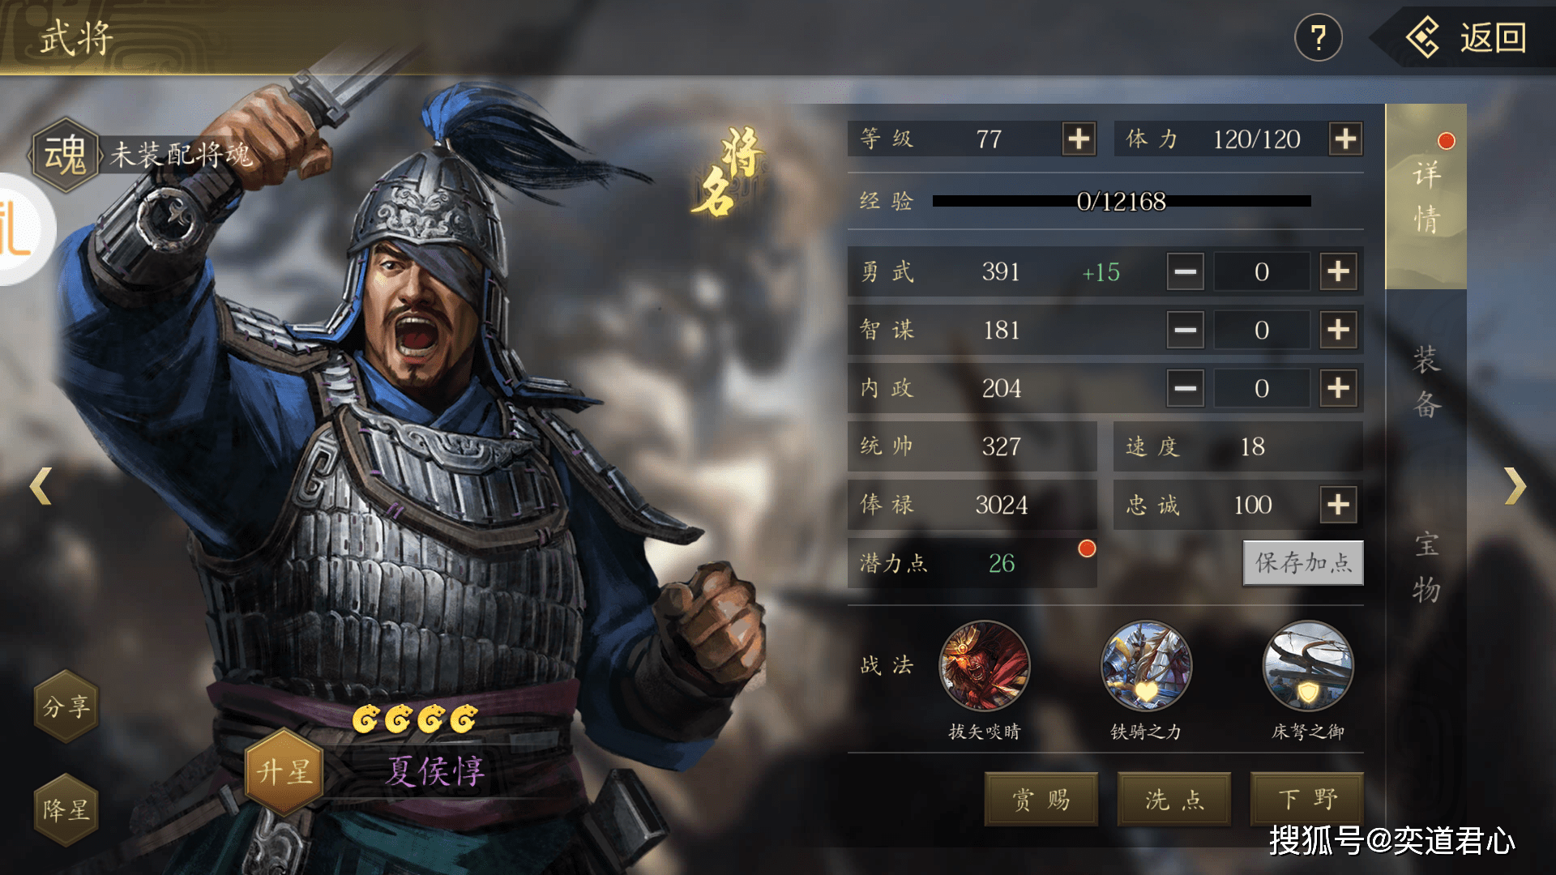Screen dimensions: 1556x875
Task: Click the 返回 back button
Action: click(1467, 37)
